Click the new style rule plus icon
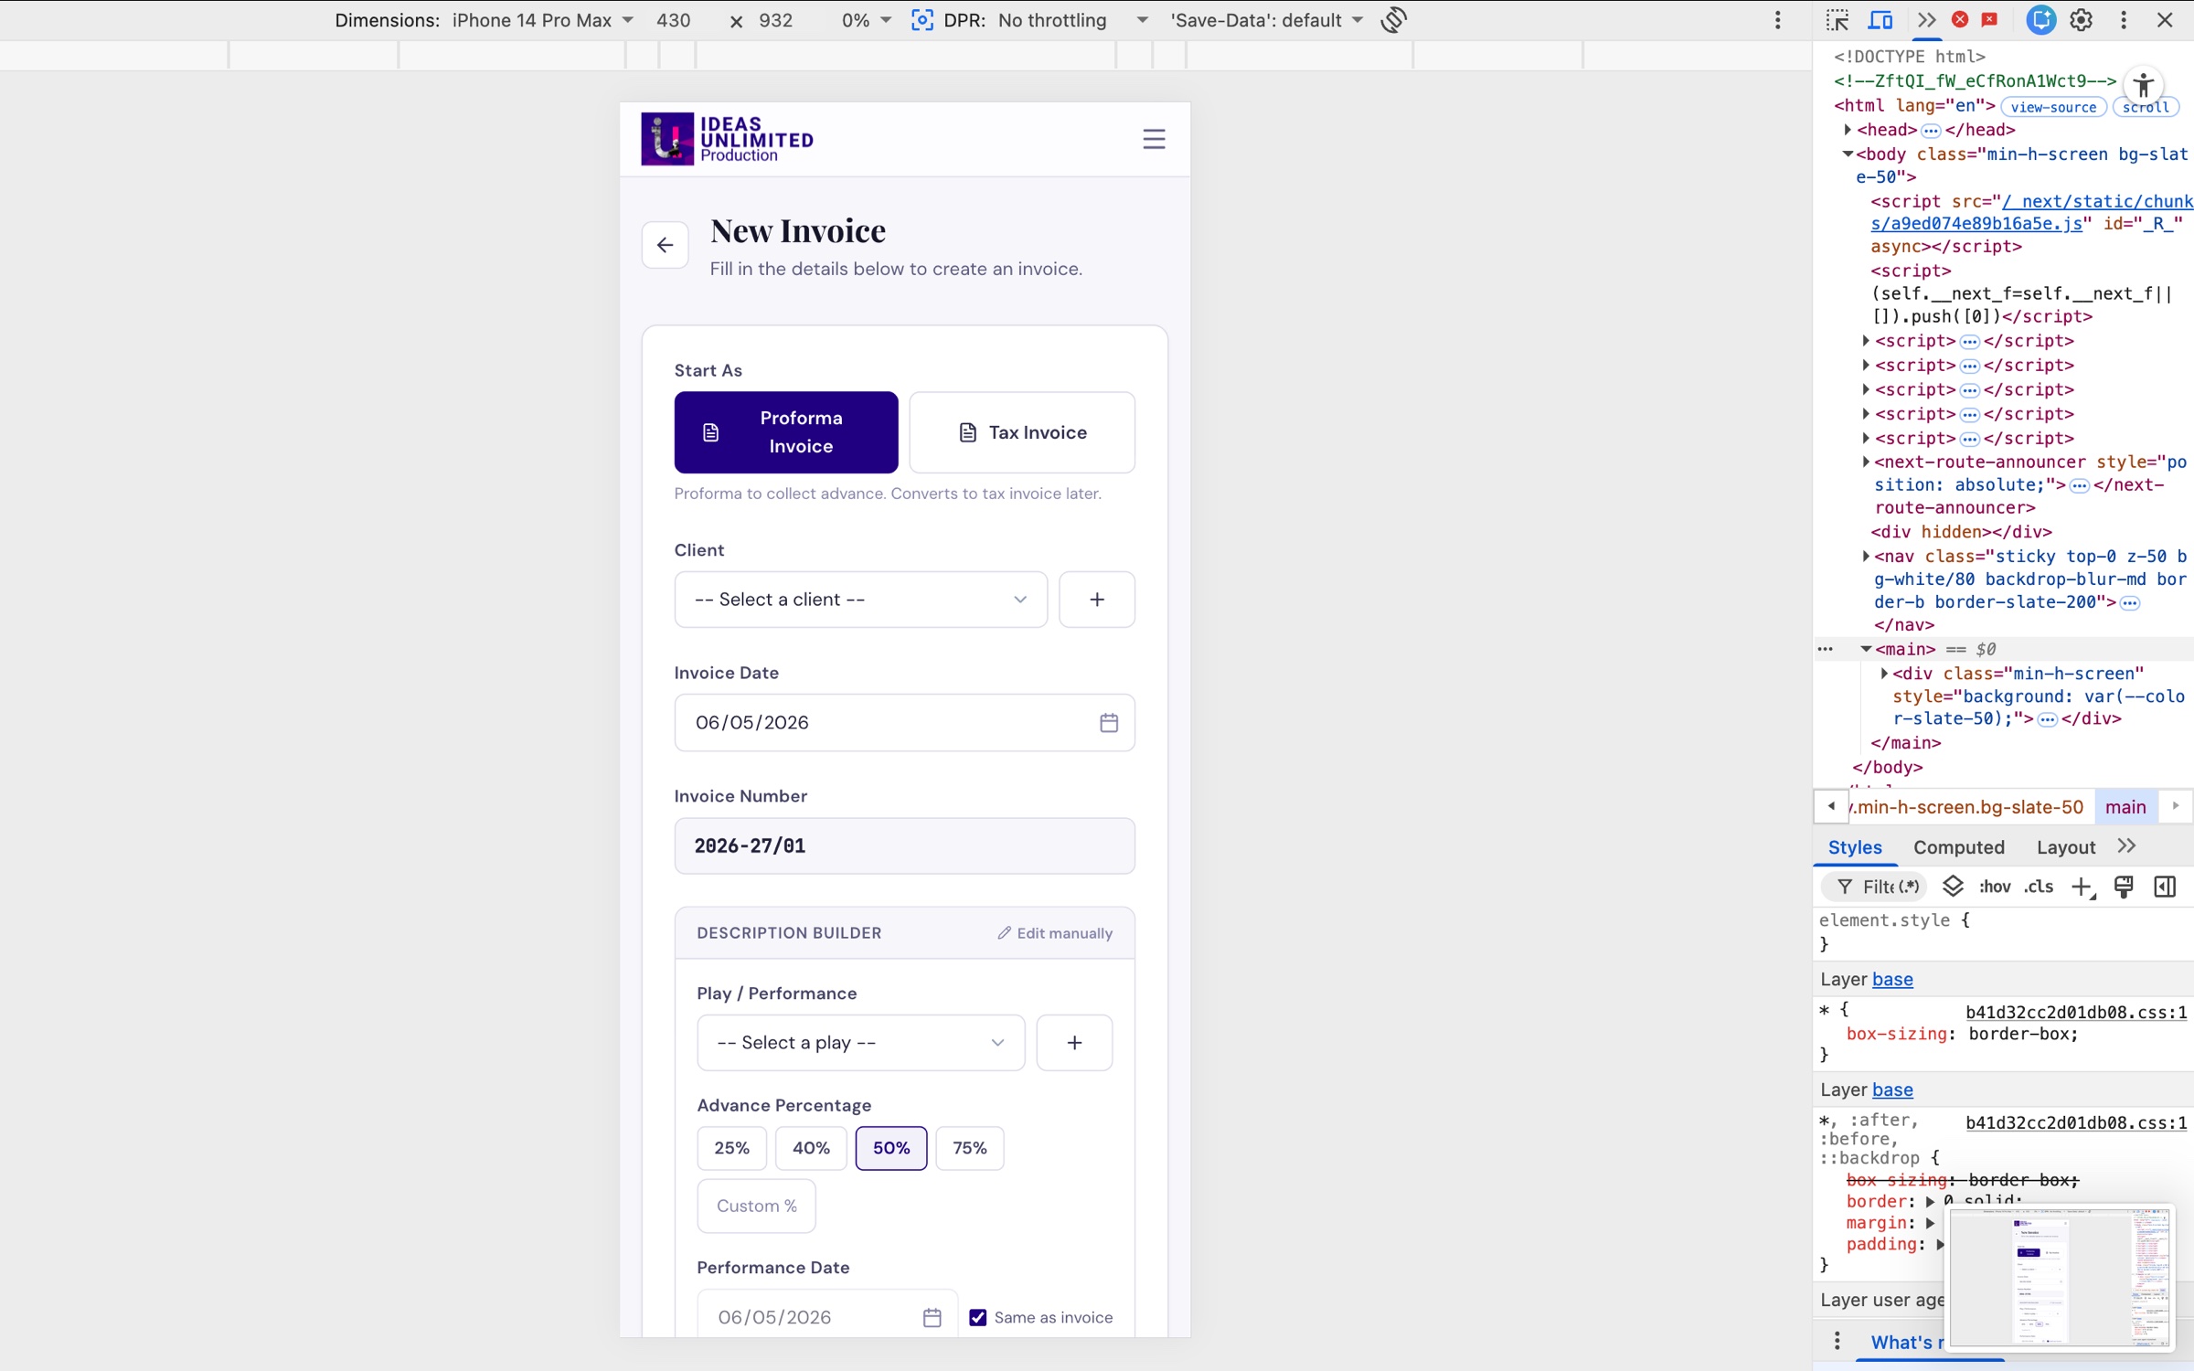This screenshot has width=2194, height=1371. pos(2082,887)
